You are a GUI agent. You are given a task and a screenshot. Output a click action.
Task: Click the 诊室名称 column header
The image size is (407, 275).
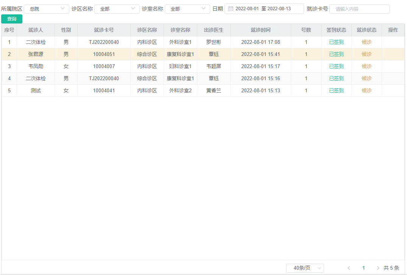pos(180,30)
